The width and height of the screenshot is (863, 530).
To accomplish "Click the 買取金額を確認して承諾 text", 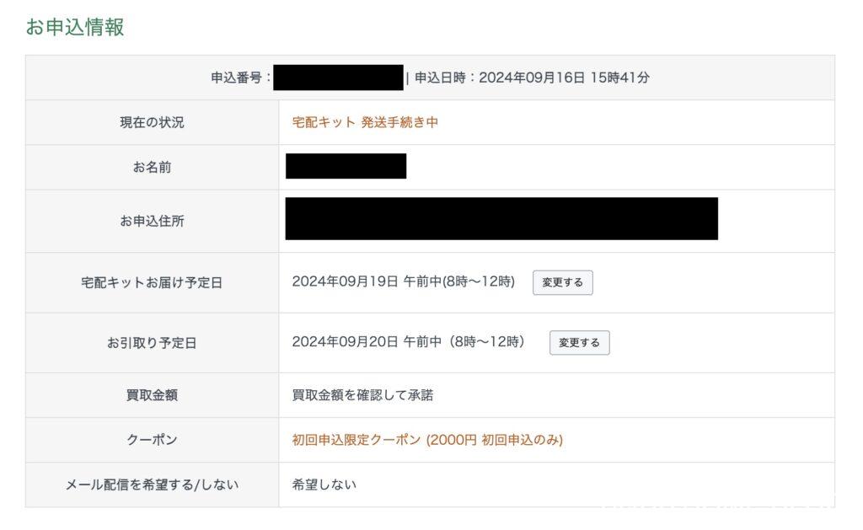I will click(362, 395).
